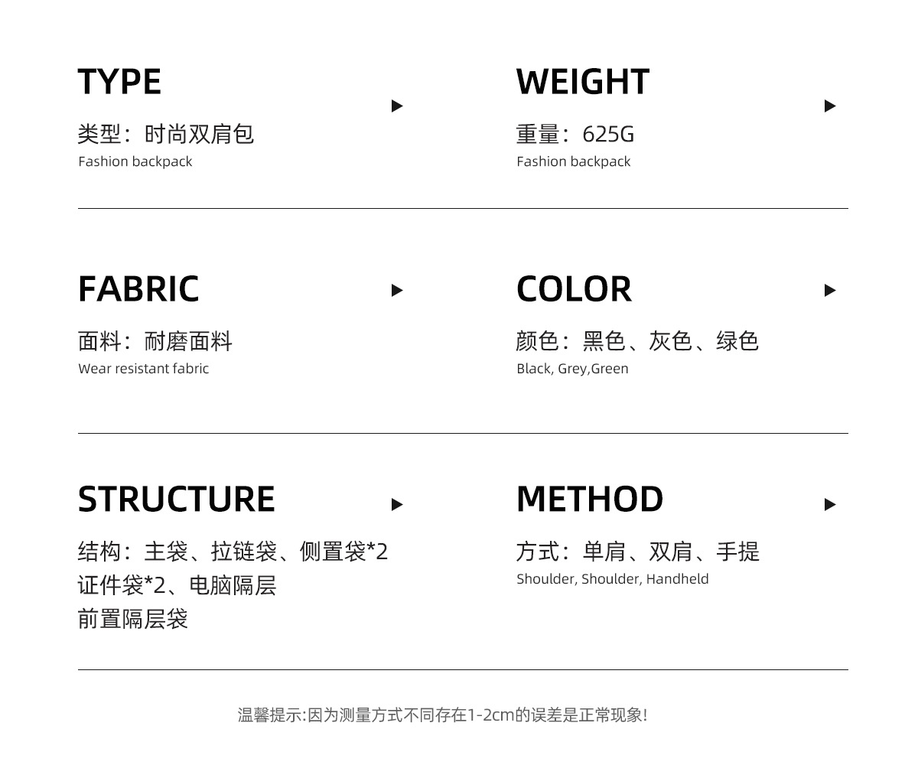Image resolution: width=918 pixels, height=765 pixels.
Task: Click the Black, Grey,Green color text
Action: click(x=572, y=369)
